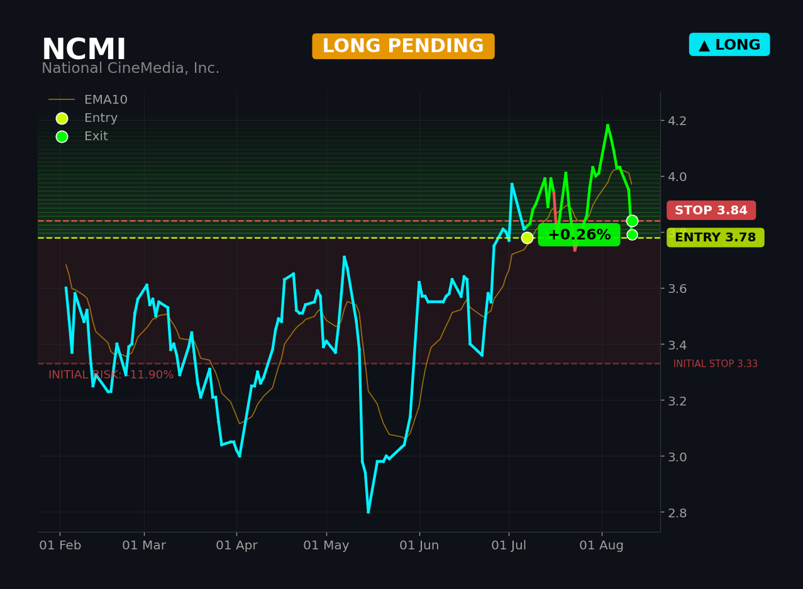The width and height of the screenshot is (803, 589).
Task: Click the 01 Mar axis label
Action: [x=144, y=546]
